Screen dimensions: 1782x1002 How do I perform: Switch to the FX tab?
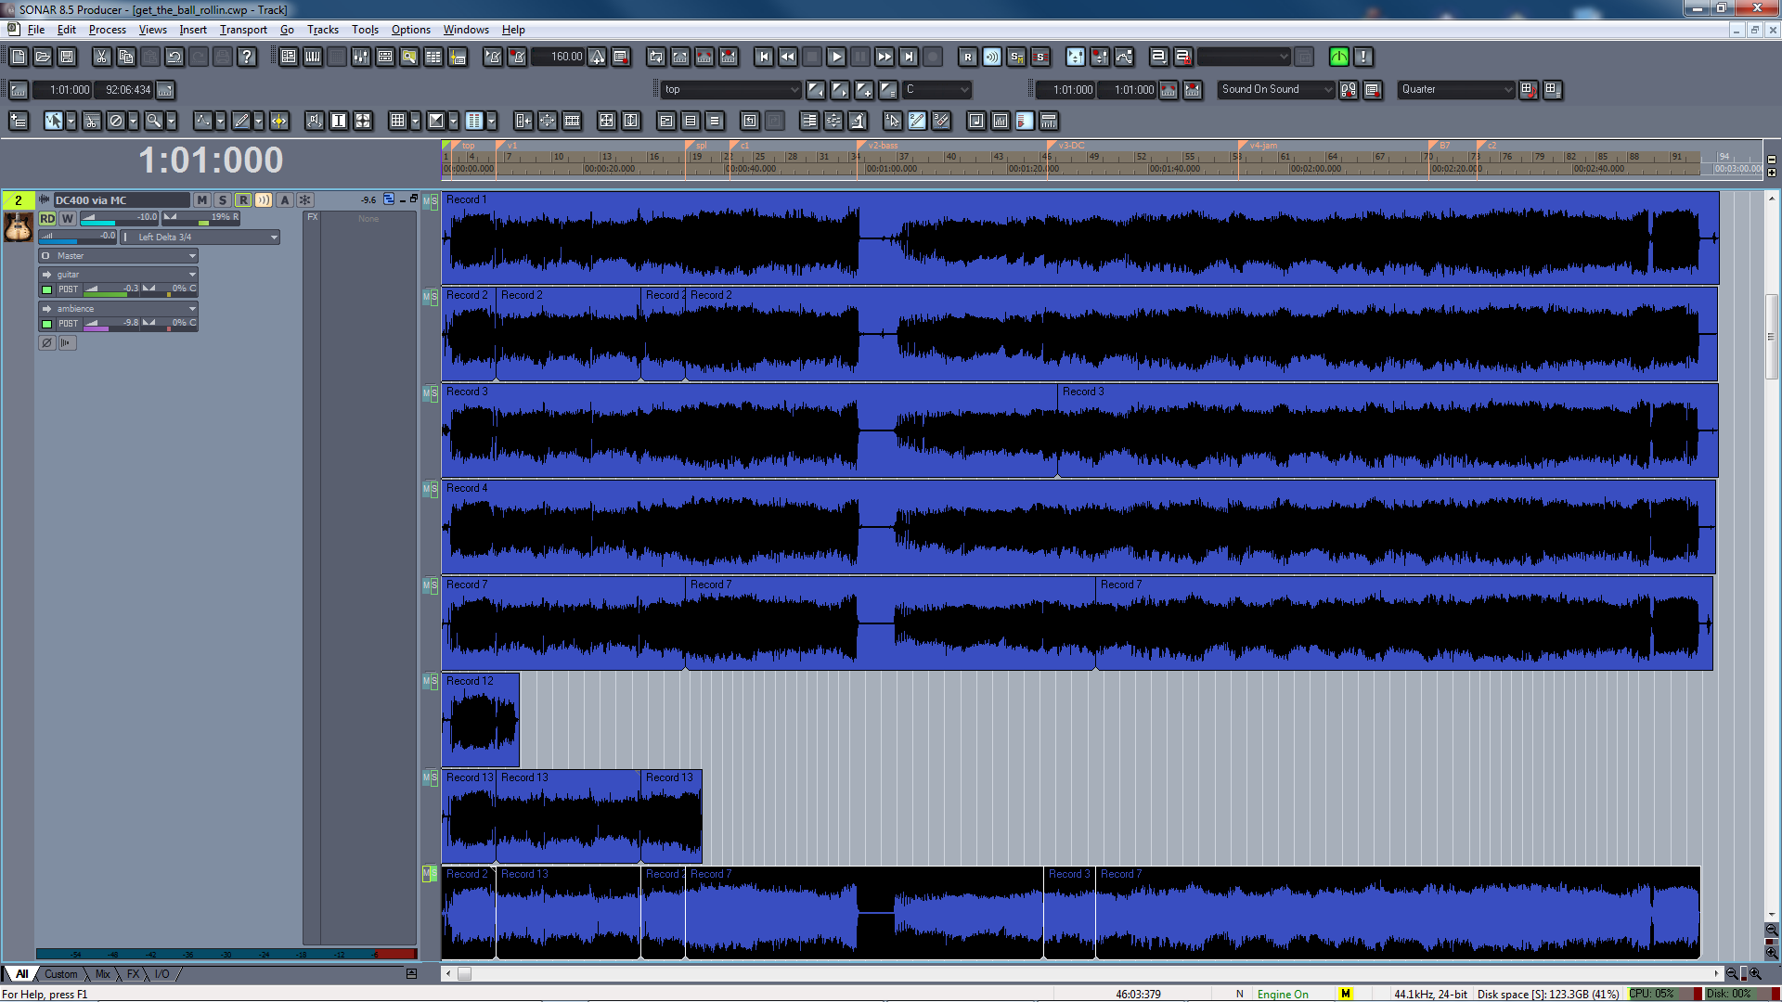pos(134,974)
